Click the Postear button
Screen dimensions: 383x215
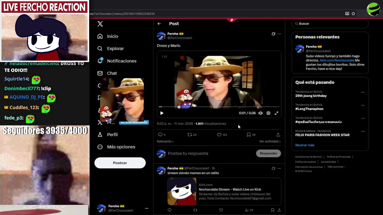point(120,163)
